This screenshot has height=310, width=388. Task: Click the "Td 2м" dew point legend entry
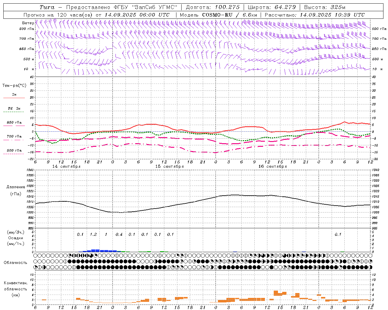[x=14, y=109]
